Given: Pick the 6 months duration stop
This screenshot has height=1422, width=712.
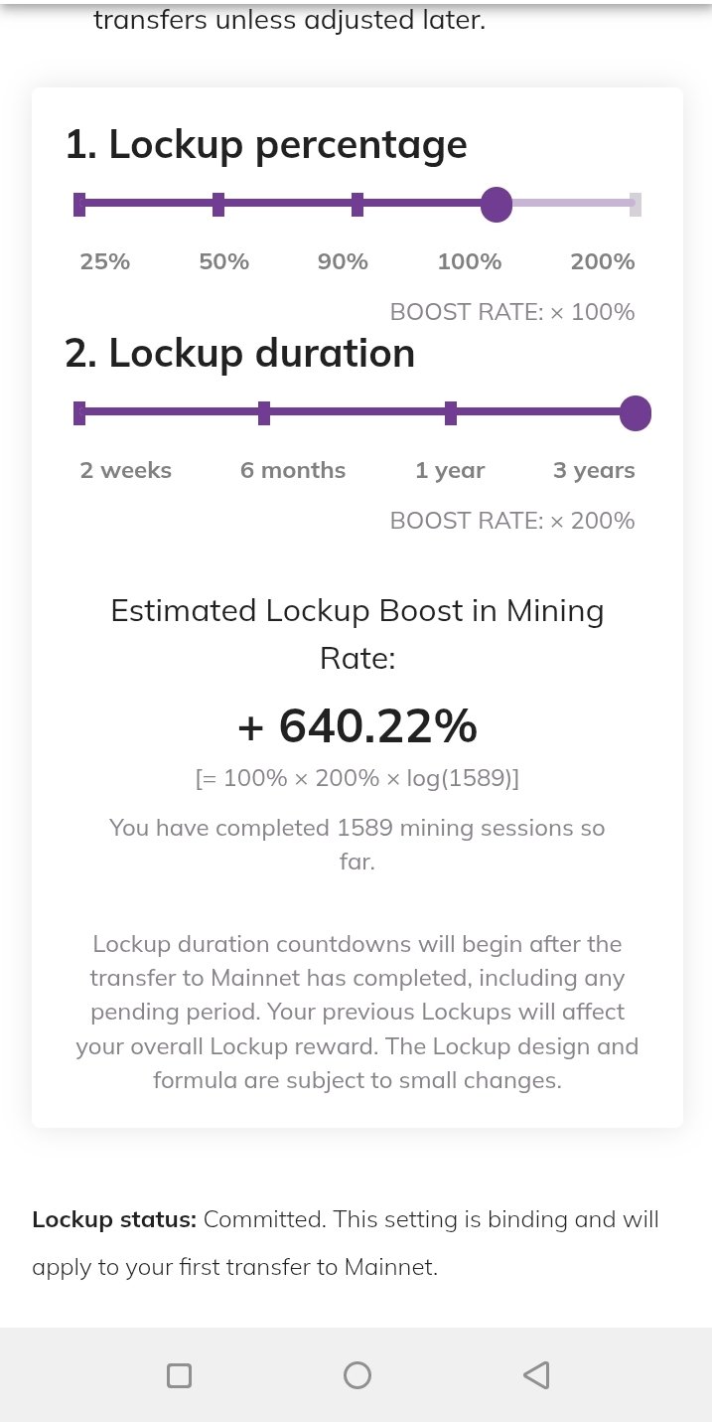Looking at the screenshot, I should tap(264, 413).
